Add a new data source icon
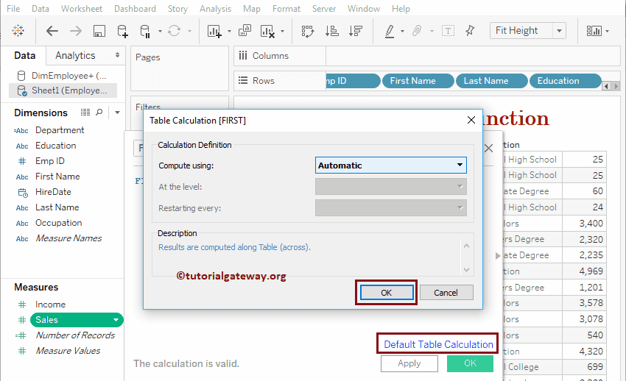 click(122, 31)
